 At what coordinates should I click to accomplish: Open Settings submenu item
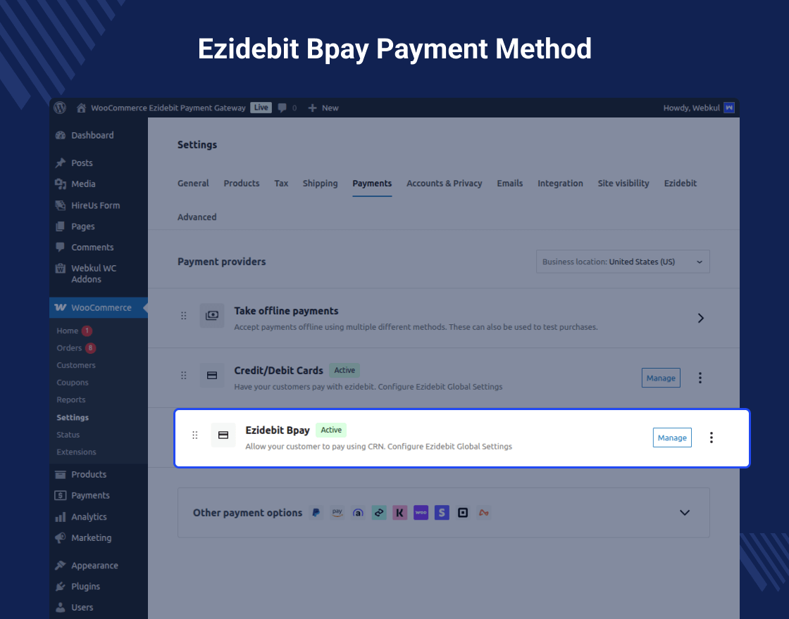[73, 418]
